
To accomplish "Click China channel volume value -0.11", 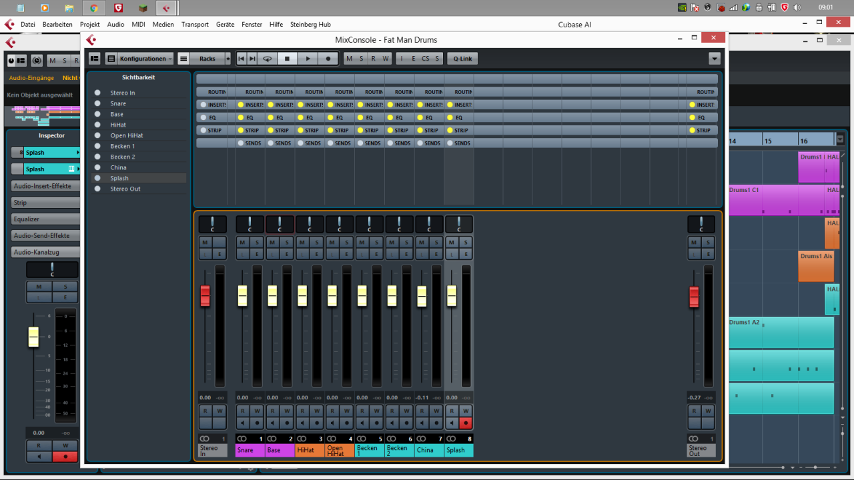I will (x=422, y=397).
